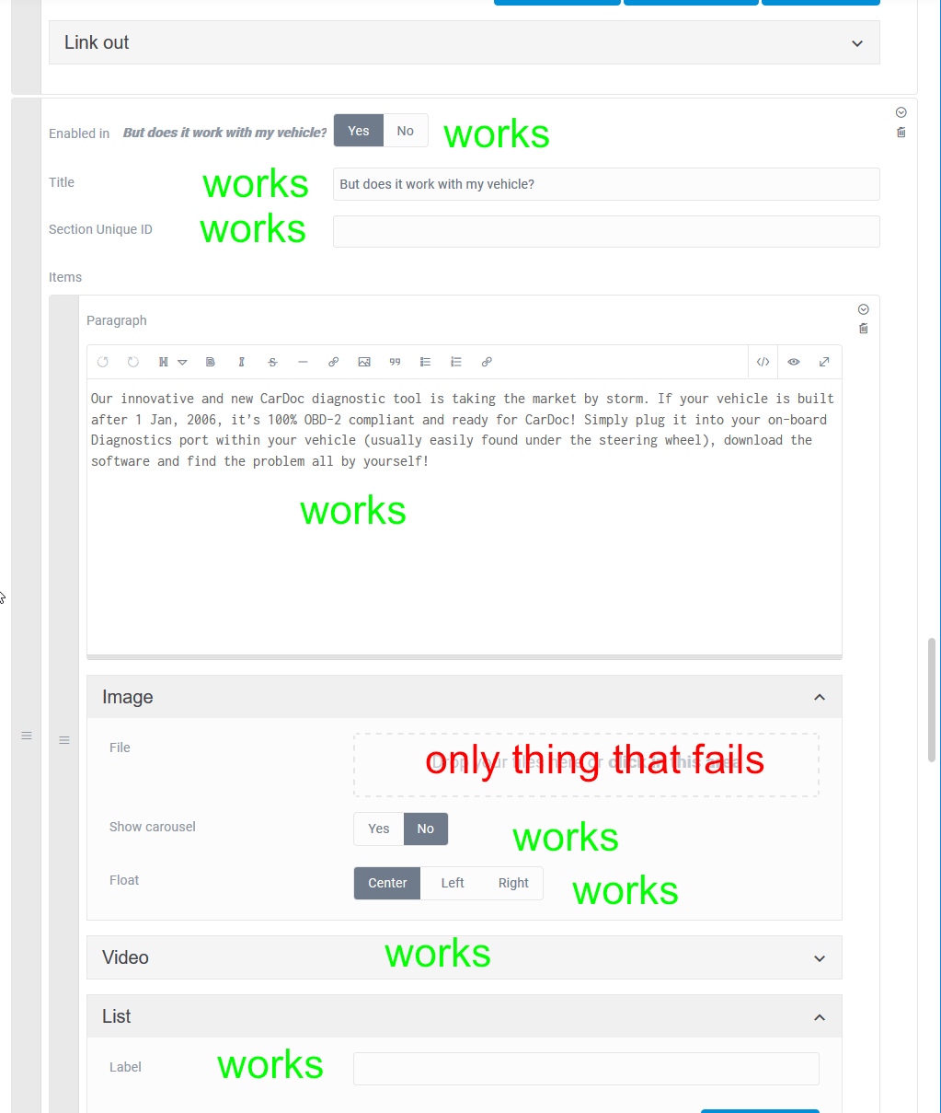Click link icon after the numbered list icon
Viewport: 941px width, 1113px height.
[x=487, y=362]
